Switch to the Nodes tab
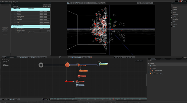Image resolution: width=187 pixels, height=103 pixels. (x=153, y=59)
